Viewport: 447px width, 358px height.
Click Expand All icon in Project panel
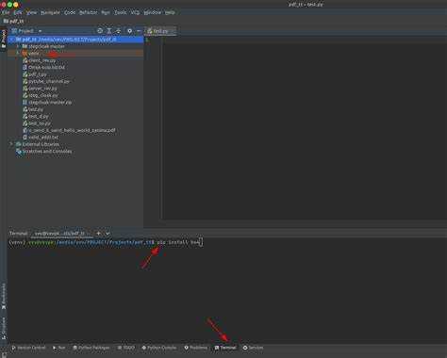pos(109,31)
